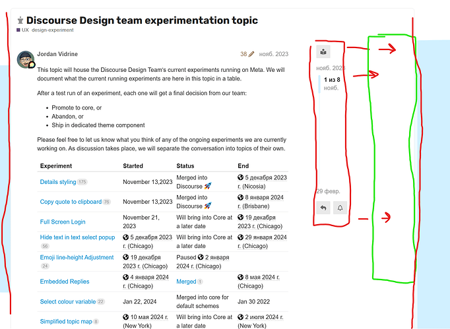
Task: Click the Merged status link
Action: coord(186,282)
